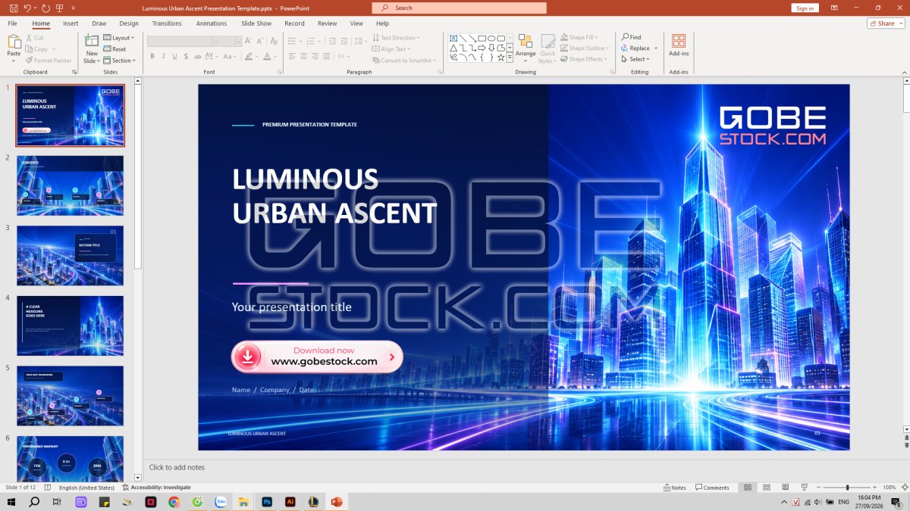Image resolution: width=910 pixels, height=511 pixels.
Task: Open the Zalo taskbar icon
Action: click(221, 502)
